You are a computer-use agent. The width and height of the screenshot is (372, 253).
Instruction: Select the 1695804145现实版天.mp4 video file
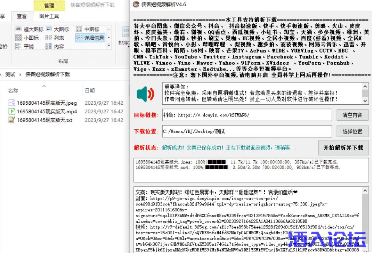43,111
